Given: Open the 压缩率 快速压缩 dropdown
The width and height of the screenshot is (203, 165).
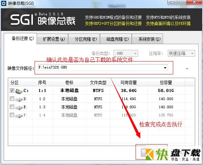Looking at the screenshot, I should (x=181, y=53).
